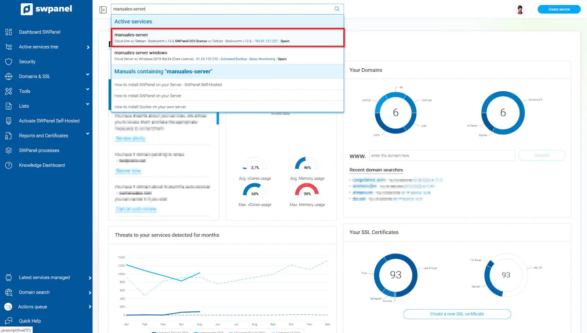Open the Knowledge Dashboard question icon
This screenshot has height=333, width=587.
(x=9, y=165)
